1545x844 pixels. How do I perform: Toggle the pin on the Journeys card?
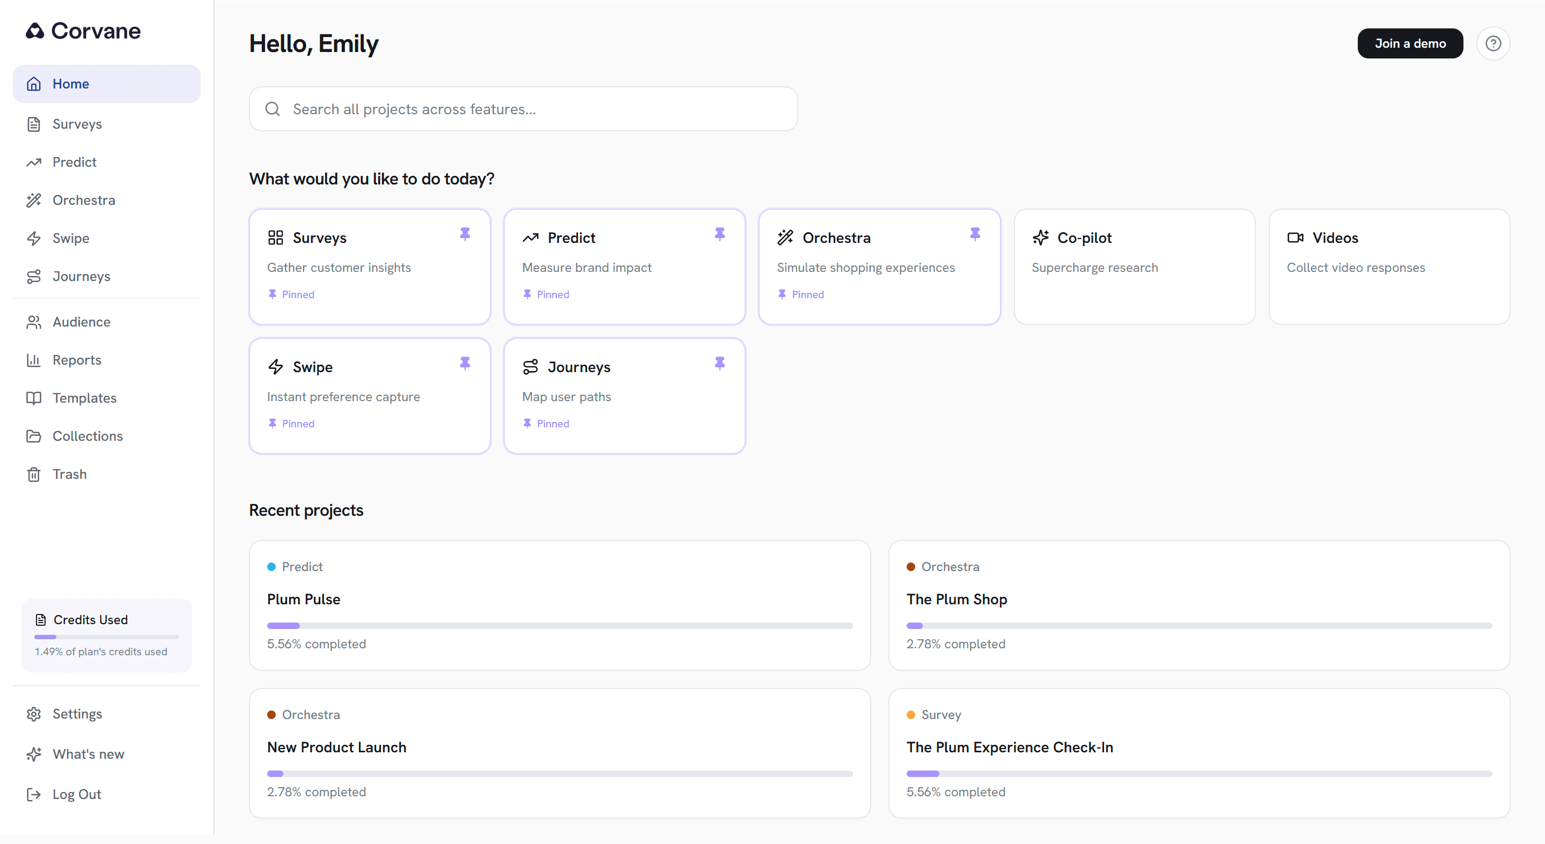pos(720,363)
